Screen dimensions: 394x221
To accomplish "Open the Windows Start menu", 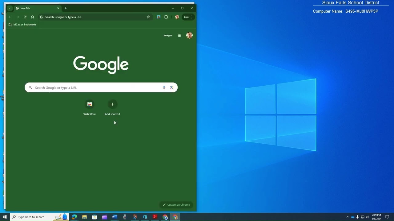I will point(5,217).
